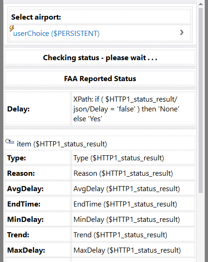Screen dimensions: 208x262
Task: Open the userChoice chevron arrow
Action: coord(181,33)
